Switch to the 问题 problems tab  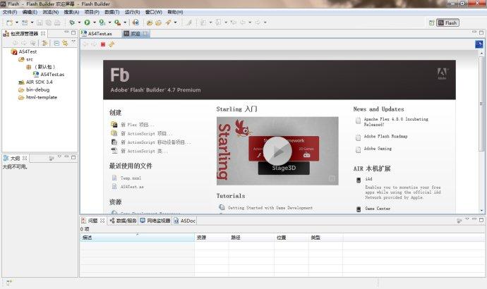tap(93, 221)
